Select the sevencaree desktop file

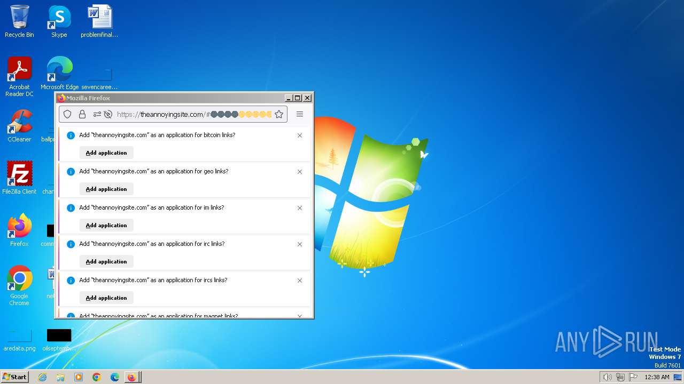pyautogui.click(x=99, y=78)
